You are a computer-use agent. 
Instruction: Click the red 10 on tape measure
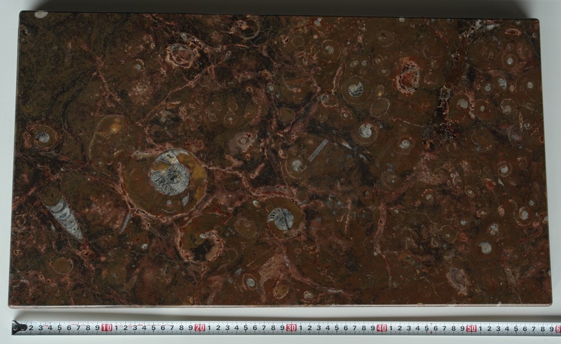[107, 328]
